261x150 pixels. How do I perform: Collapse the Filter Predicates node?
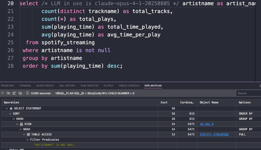click(28, 140)
